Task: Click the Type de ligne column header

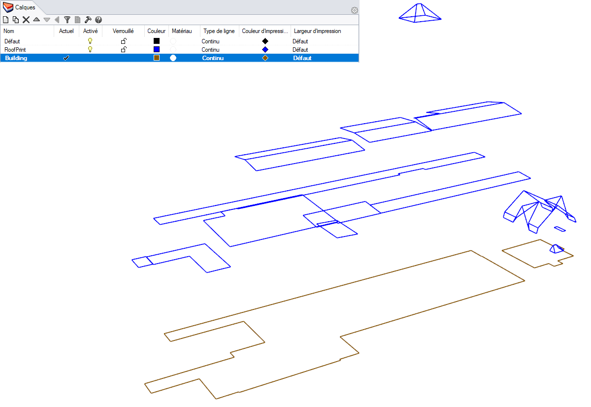Action: pyautogui.click(x=219, y=31)
